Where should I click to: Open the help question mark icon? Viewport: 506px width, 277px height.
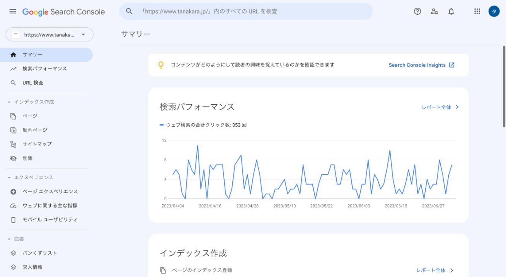click(x=417, y=11)
